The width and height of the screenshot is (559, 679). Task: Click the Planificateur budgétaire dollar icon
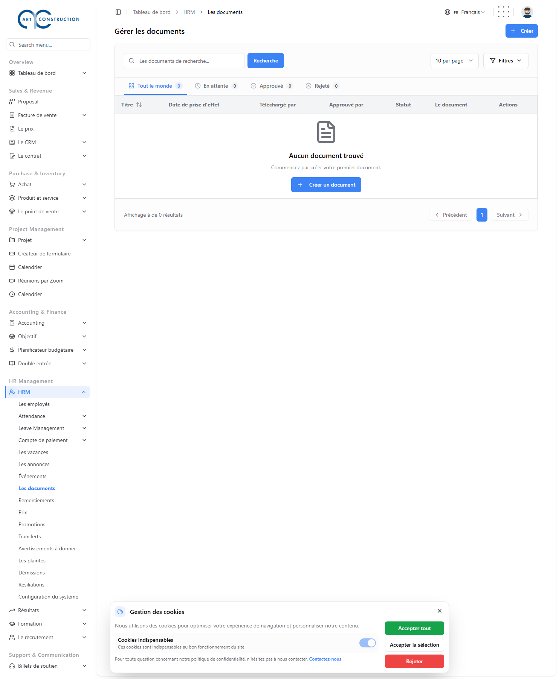pyautogui.click(x=12, y=350)
